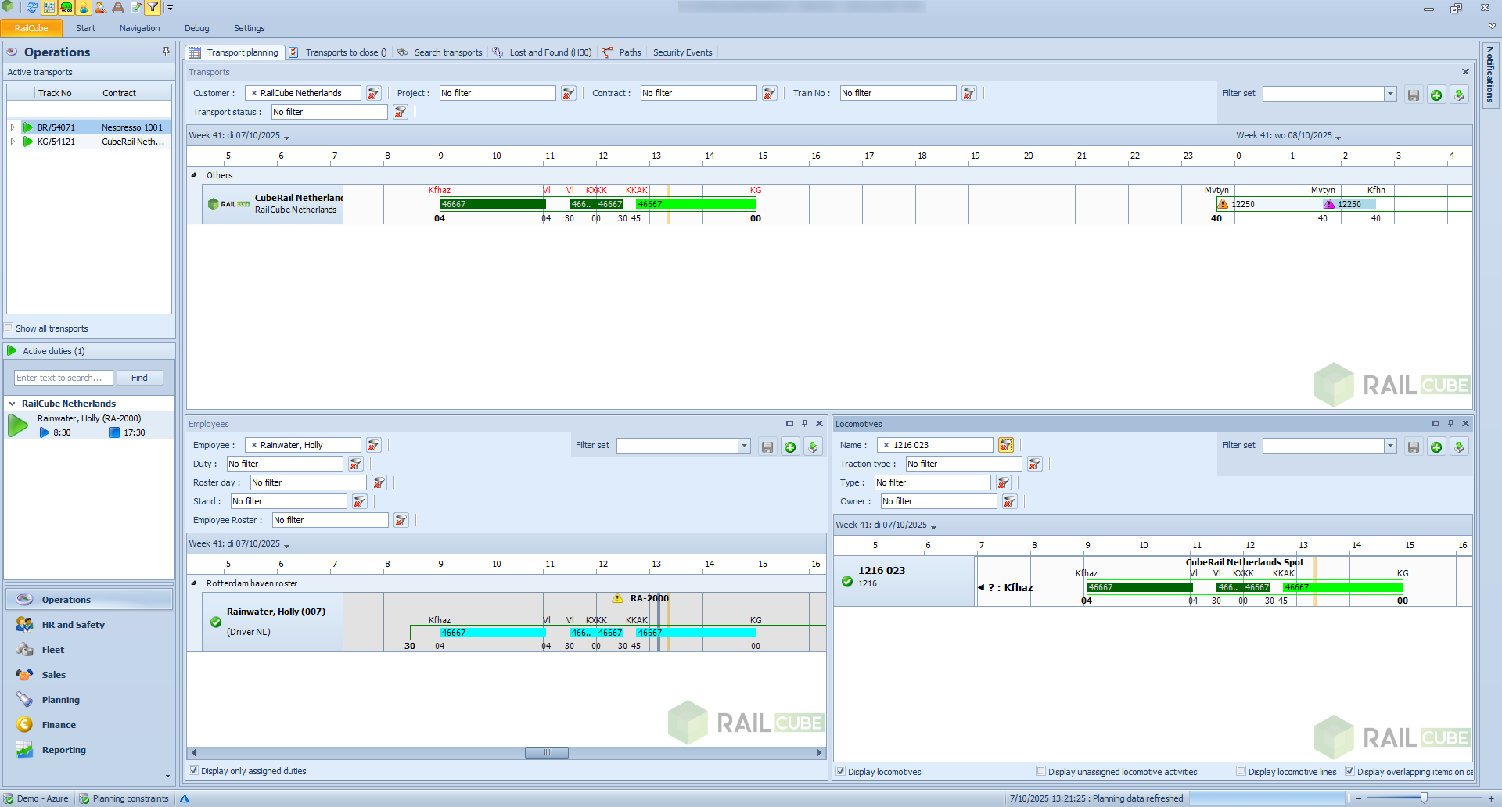The image size is (1502, 807).
Task: Click the save filter set icon in Transports
Action: point(1413,95)
